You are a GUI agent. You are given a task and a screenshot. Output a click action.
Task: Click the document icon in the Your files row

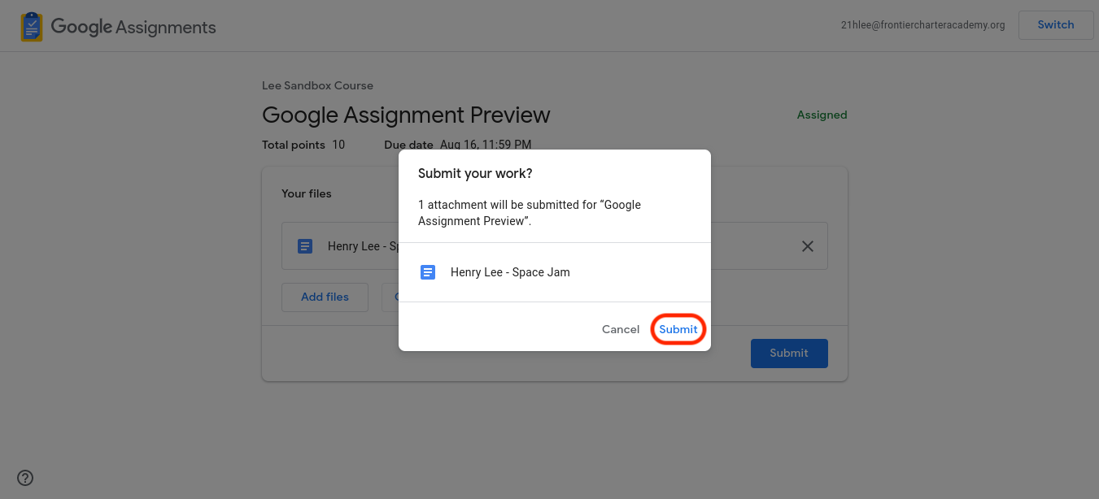coord(305,246)
